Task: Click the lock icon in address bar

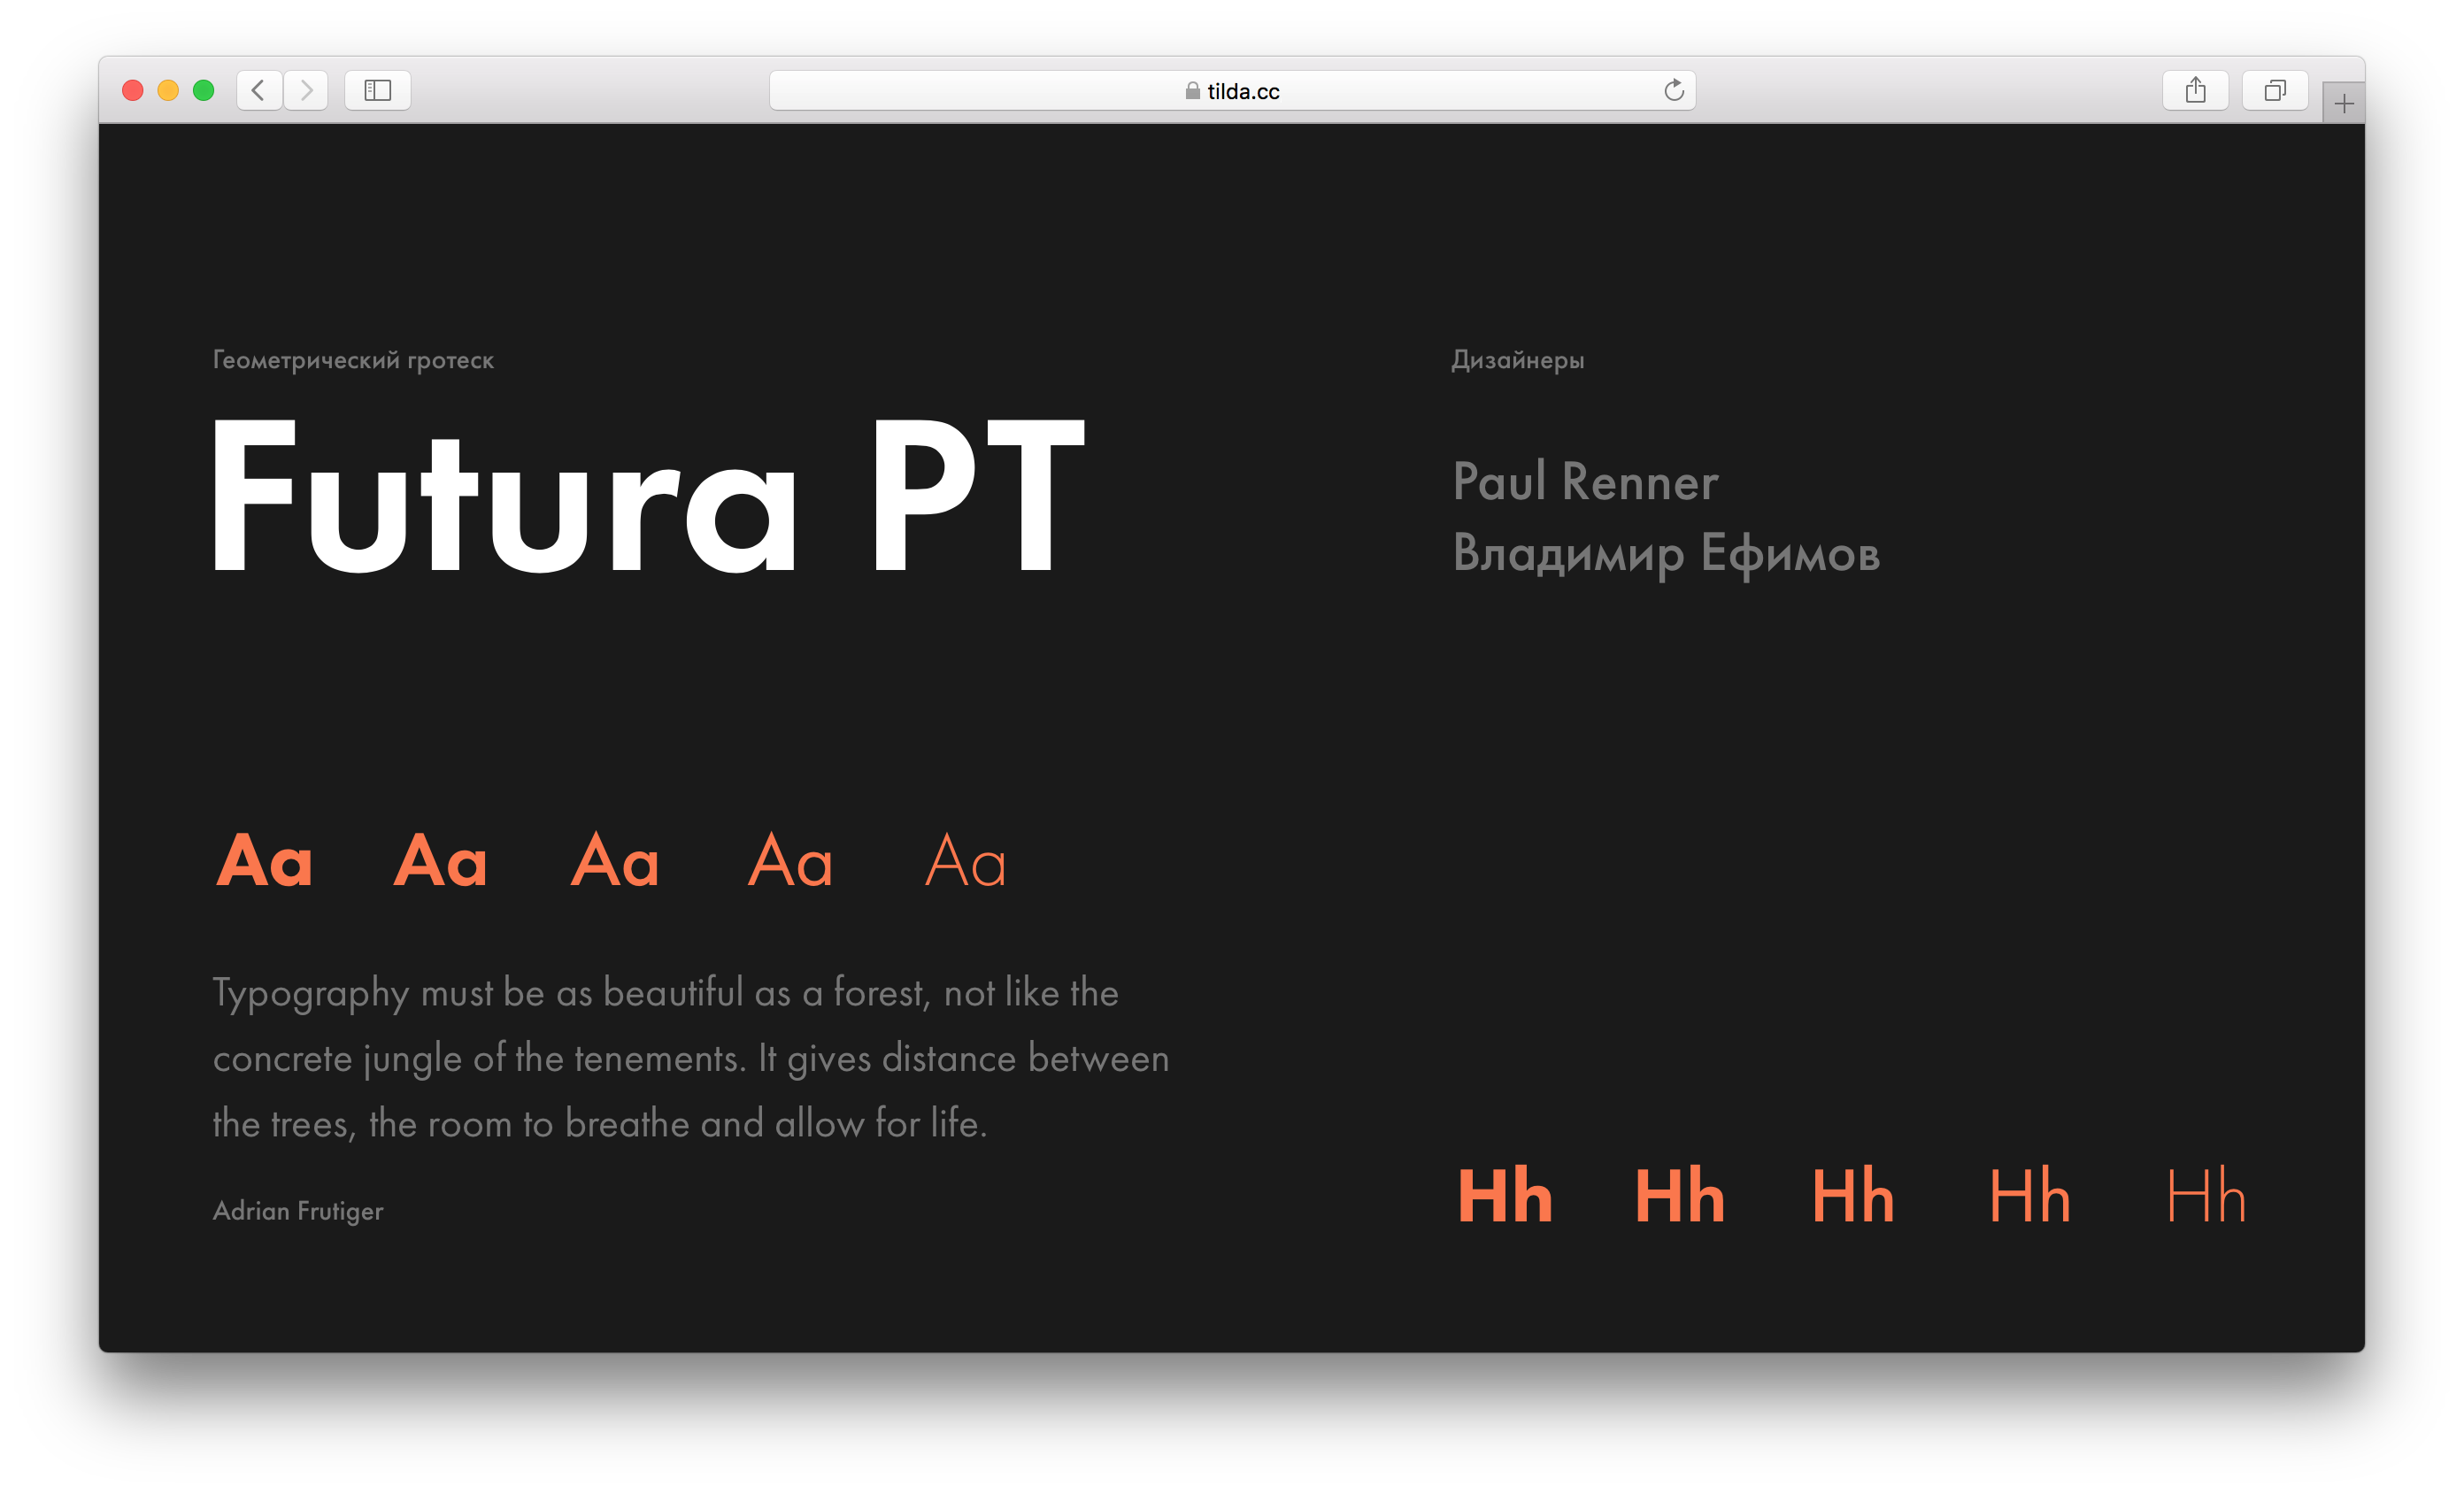Action: (x=1192, y=91)
